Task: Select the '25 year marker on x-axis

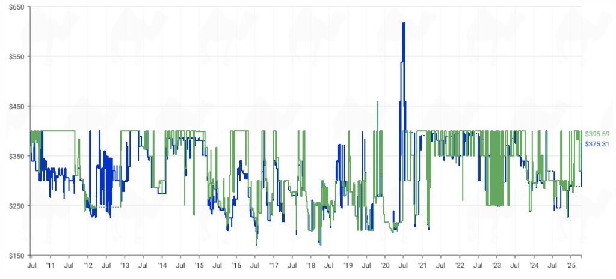Action: click(x=571, y=264)
